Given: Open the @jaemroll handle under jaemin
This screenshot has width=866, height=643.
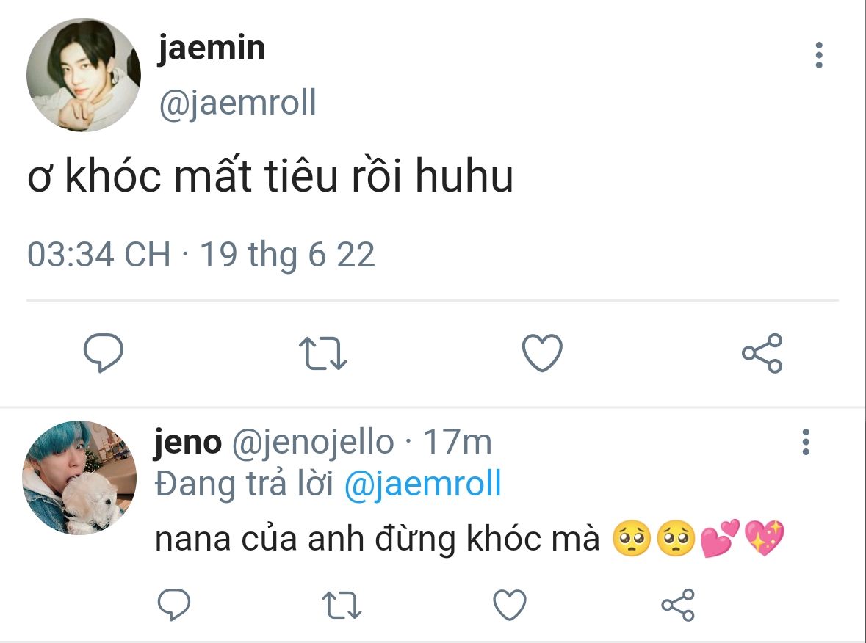Looking at the screenshot, I should (237, 103).
